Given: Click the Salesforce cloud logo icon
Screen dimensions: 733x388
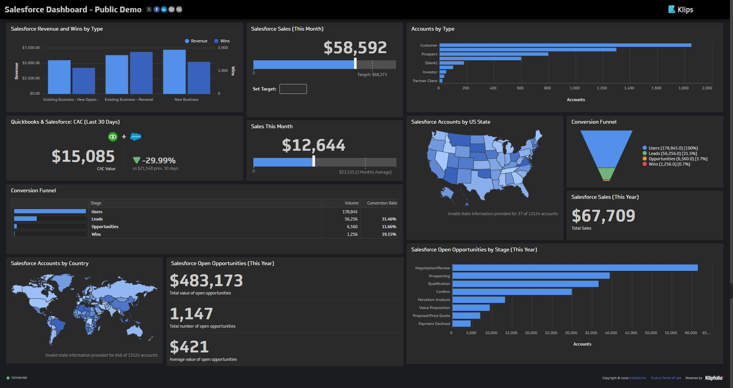Looking at the screenshot, I should coord(136,136).
